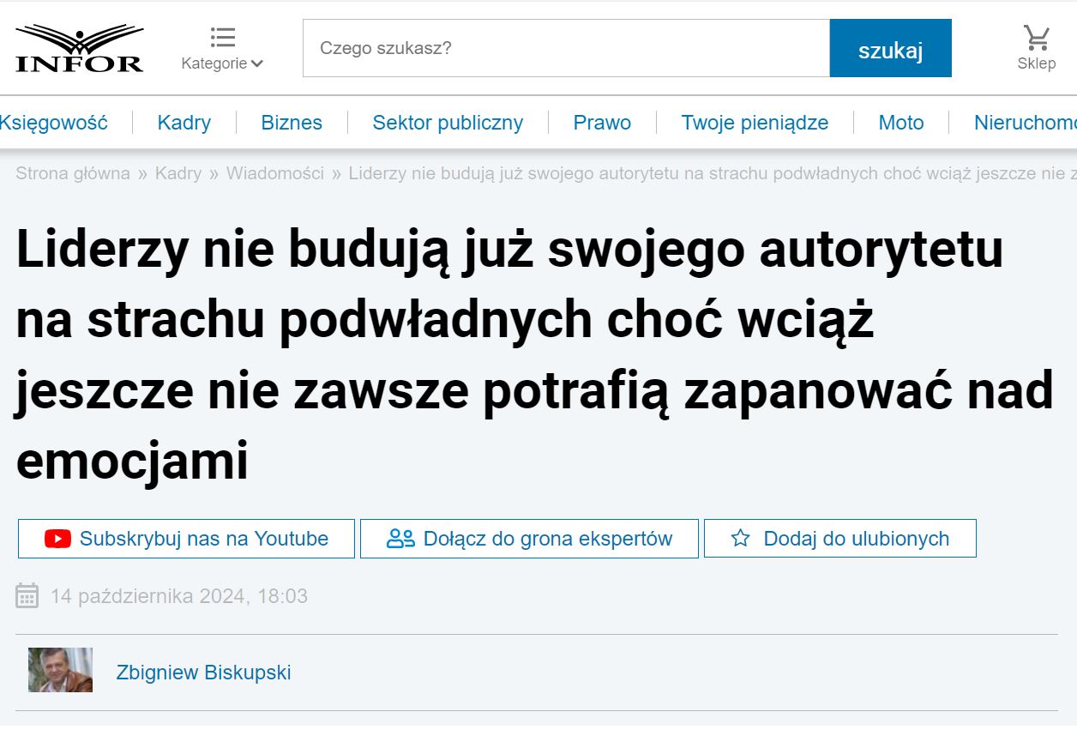
Task: Open Twoje pieniądze section
Action: tap(755, 123)
